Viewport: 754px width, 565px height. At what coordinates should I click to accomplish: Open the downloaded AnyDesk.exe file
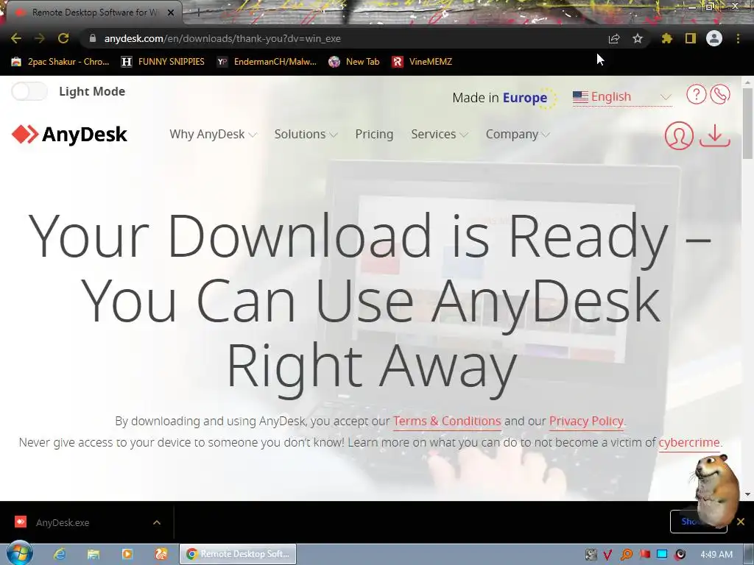[x=63, y=522]
